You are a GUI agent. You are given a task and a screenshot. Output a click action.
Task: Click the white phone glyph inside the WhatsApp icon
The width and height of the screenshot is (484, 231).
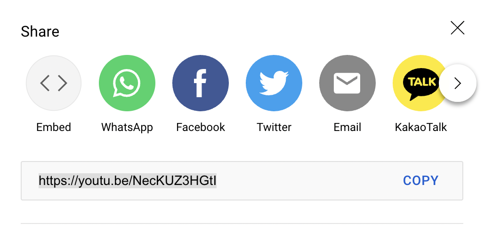pyautogui.click(x=127, y=83)
